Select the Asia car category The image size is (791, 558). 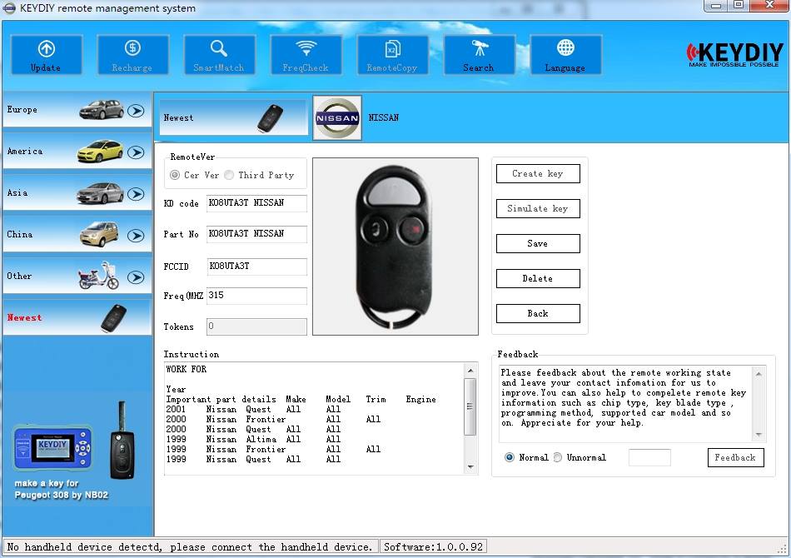[77, 192]
